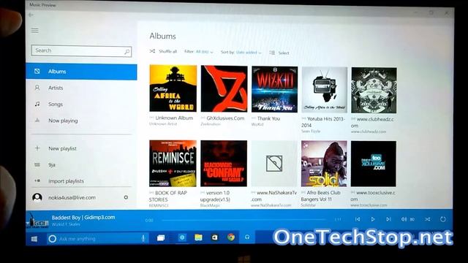Click the 'version 1.0 upgrade(v1.5)' album title
The width and height of the screenshot is (468, 263).
pos(216,196)
